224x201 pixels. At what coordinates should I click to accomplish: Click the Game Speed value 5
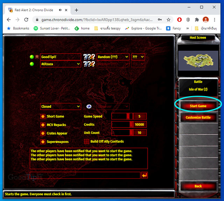coord(140,116)
